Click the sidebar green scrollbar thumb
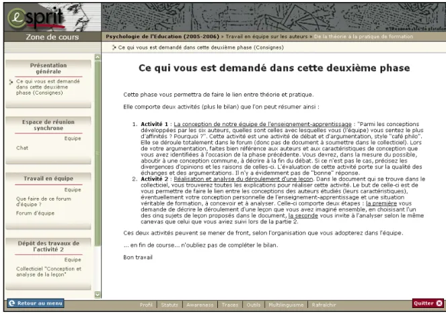This screenshot has height=314, width=446. point(98,153)
